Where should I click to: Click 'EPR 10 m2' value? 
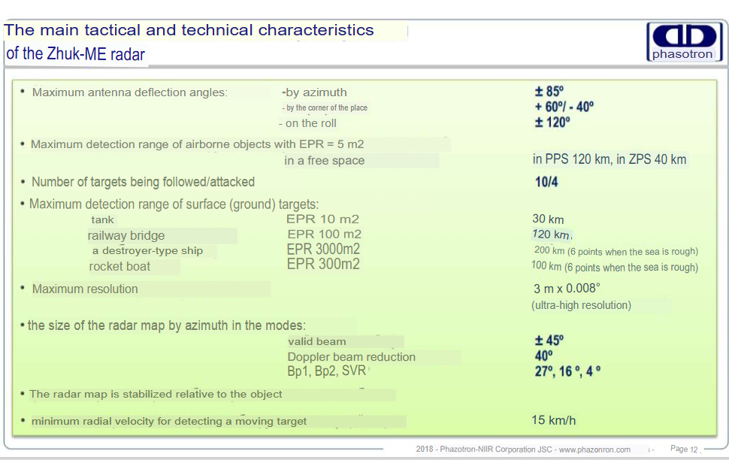pos(322,219)
